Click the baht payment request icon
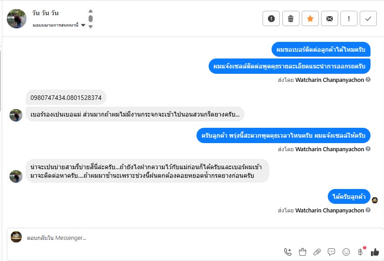Screen dimensions: 384x261 (360, 252)
